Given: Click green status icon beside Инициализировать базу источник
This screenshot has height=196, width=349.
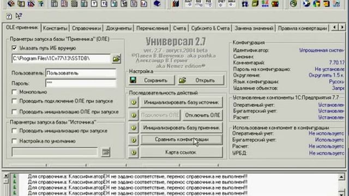Looking at the screenshot, I should point(134,102).
